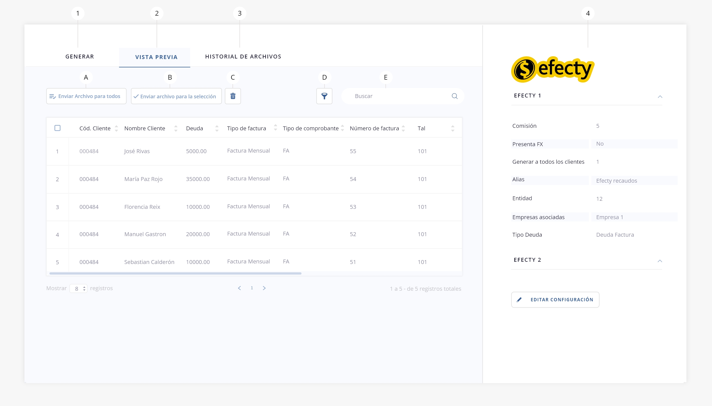The height and width of the screenshot is (406, 712).
Task: Go to next page arrow
Action: click(264, 288)
